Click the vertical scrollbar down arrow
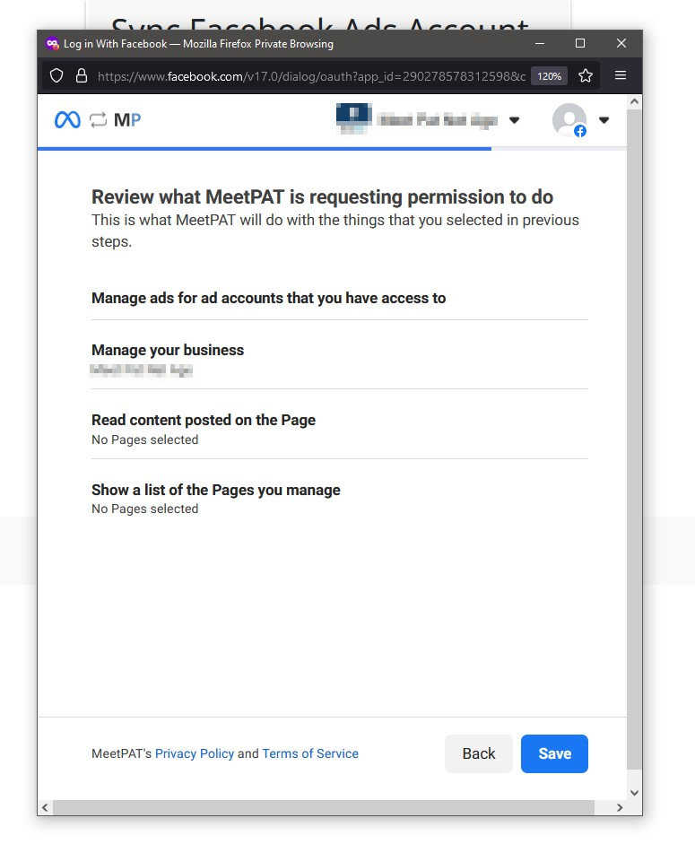This screenshot has width=695, height=844. (x=634, y=793)
